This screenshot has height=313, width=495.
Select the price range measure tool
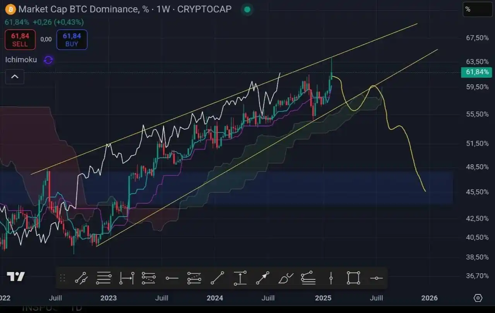(x=240, y=278)
